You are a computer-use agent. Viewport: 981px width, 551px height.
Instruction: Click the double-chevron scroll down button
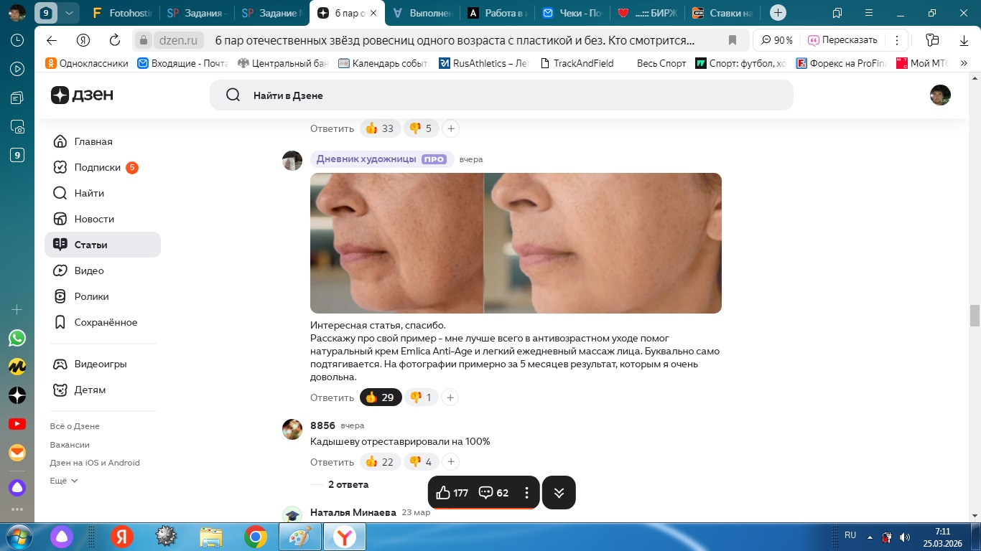point(559,493)
